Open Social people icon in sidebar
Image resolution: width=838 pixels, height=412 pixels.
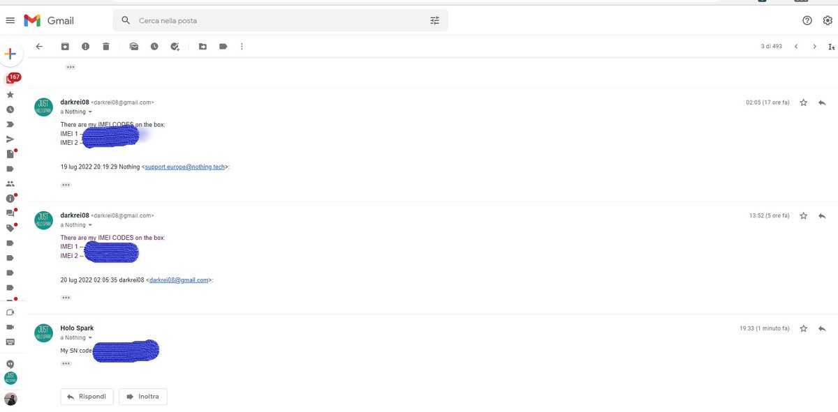point(10,183)
